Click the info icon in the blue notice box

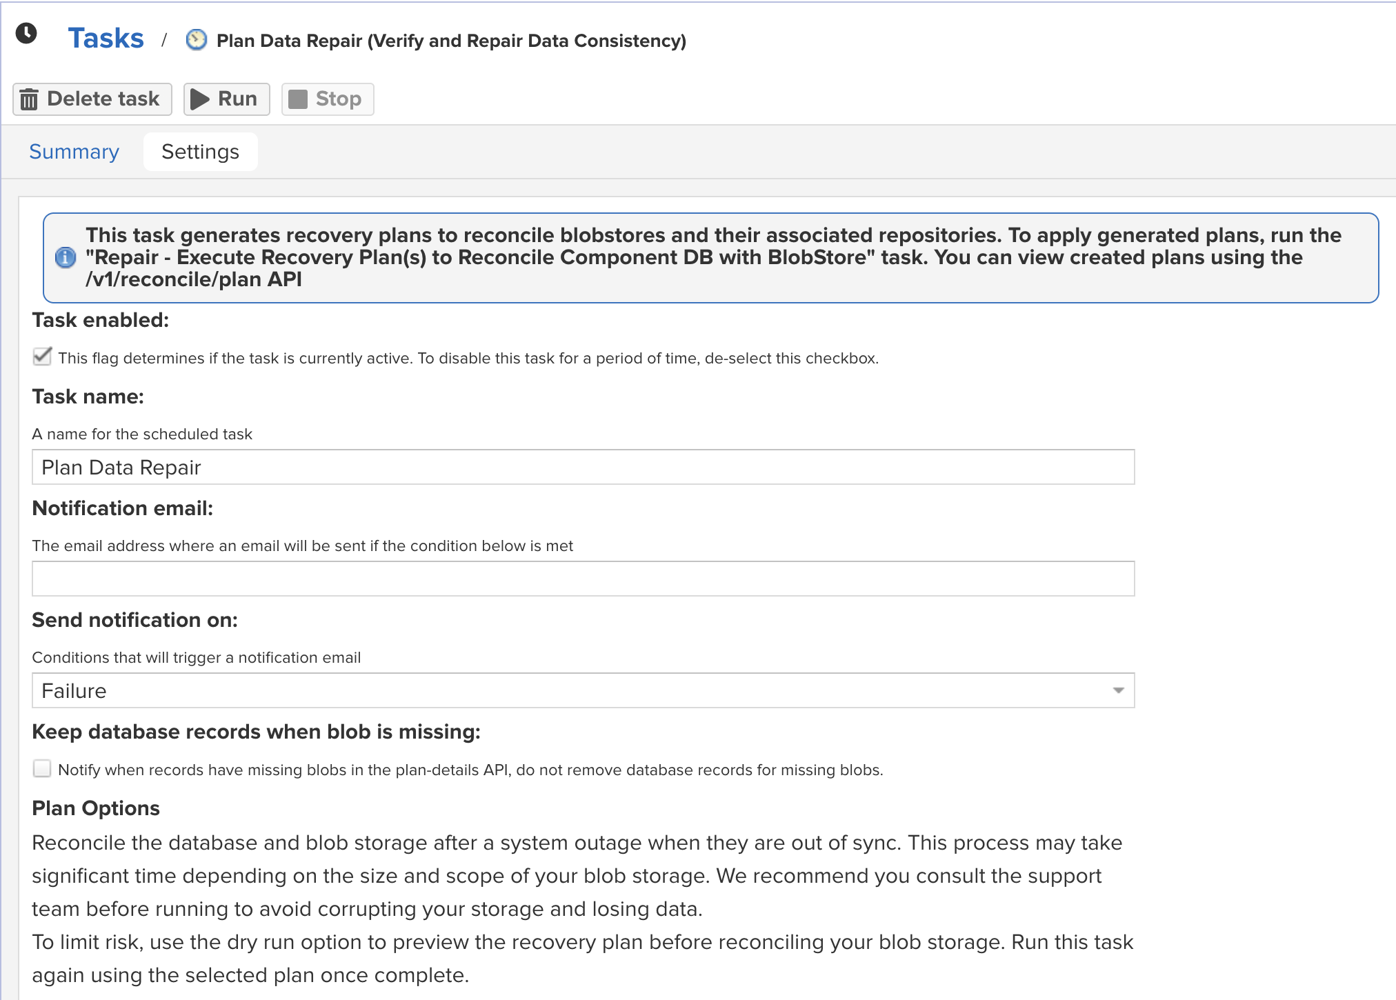66,257
